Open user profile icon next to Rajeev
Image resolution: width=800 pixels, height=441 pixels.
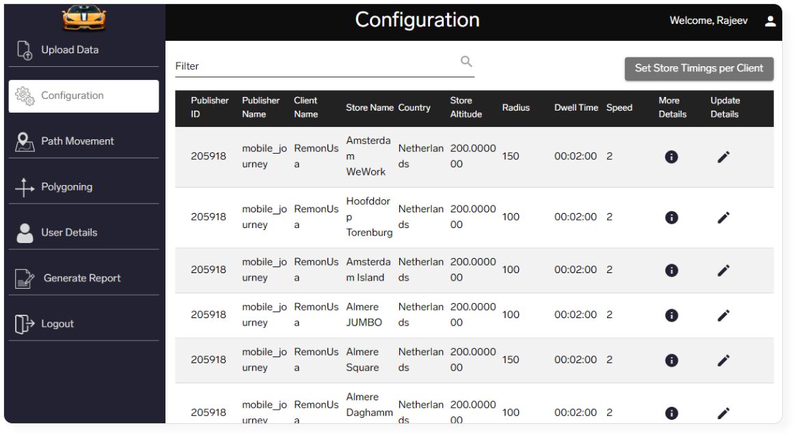pos(770,21)
